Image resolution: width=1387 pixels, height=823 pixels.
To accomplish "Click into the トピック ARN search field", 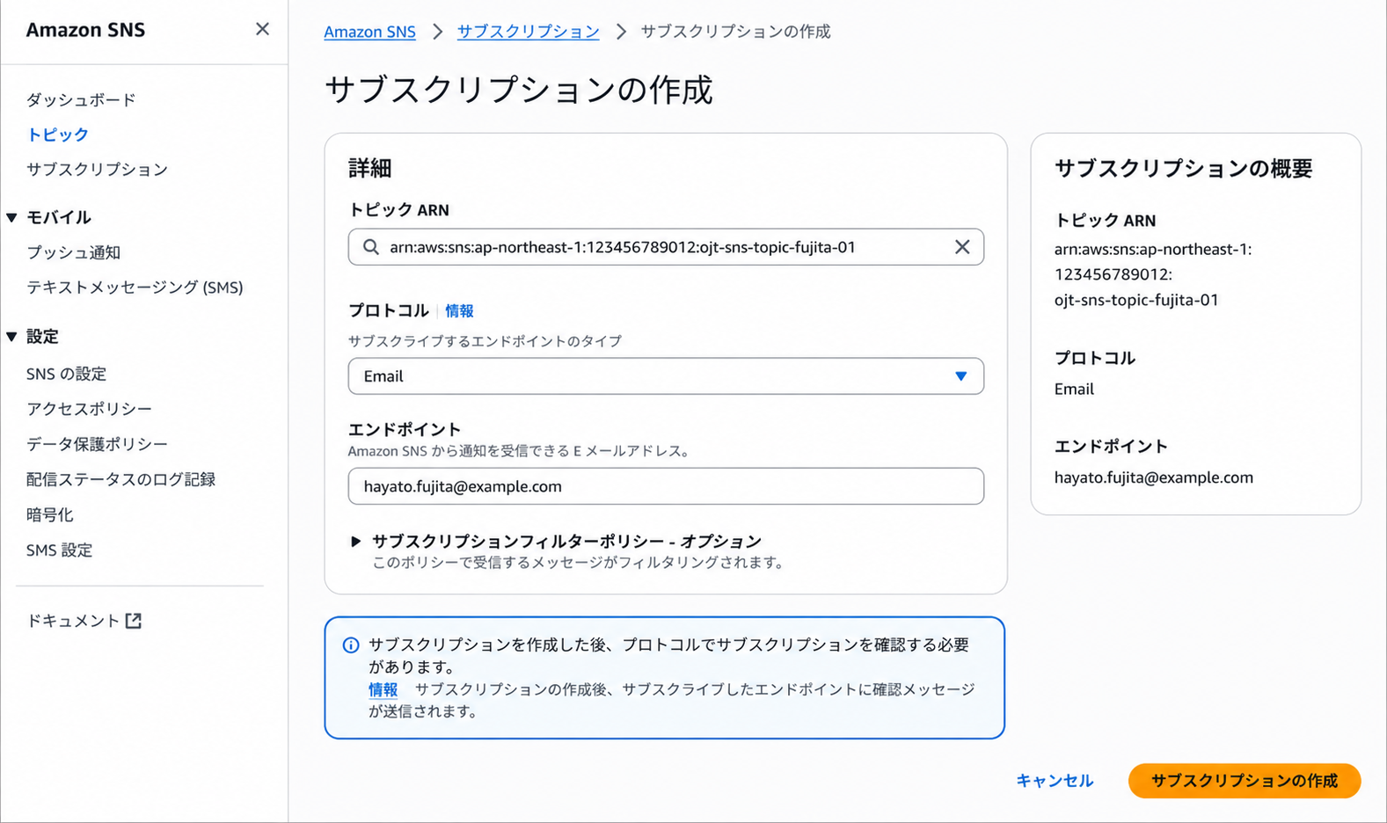I will [x=666, y=247].
